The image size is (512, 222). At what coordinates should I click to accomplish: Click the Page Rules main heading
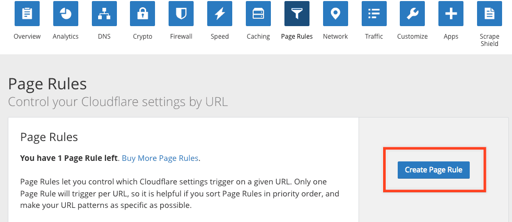(x=47, y=84)
